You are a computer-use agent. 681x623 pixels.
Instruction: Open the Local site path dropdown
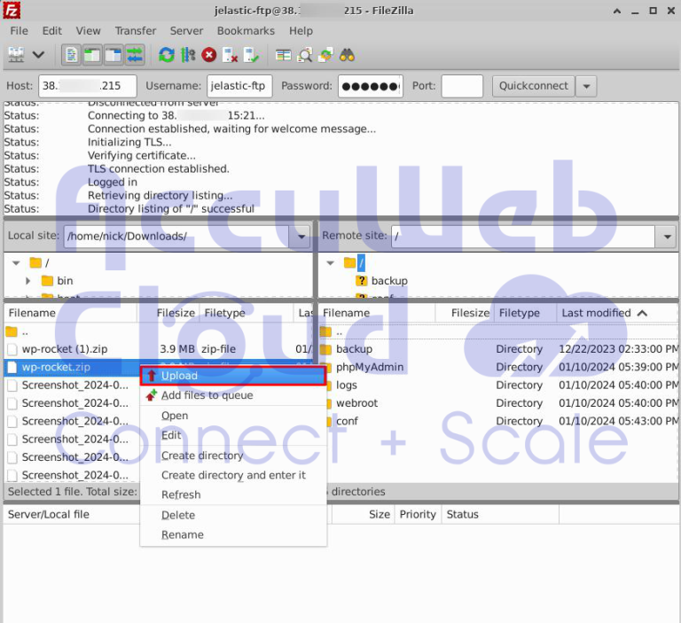pyautogui.click(x=301, y=237)
